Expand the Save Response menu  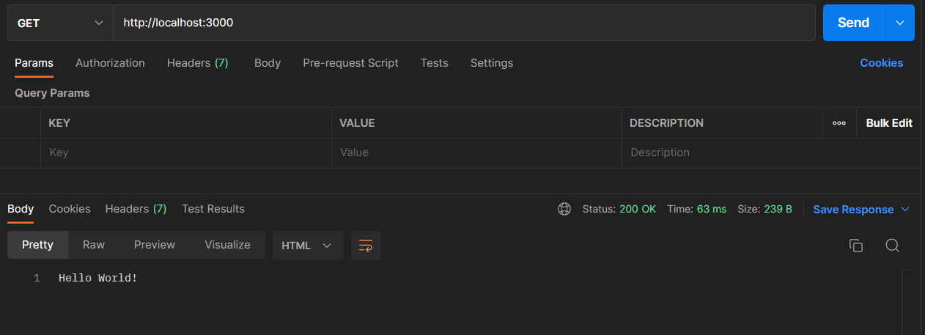(x=905, y=209)
